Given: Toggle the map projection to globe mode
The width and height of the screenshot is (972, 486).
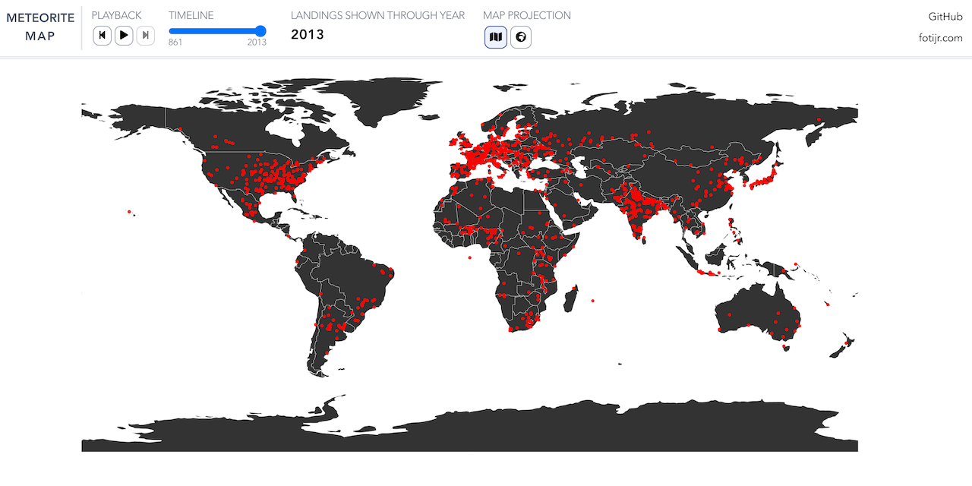Looking at the screenshot, I should 521,36.
